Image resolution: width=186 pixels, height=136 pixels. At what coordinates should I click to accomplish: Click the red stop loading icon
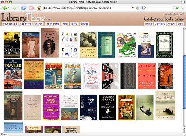coord(31,8)
